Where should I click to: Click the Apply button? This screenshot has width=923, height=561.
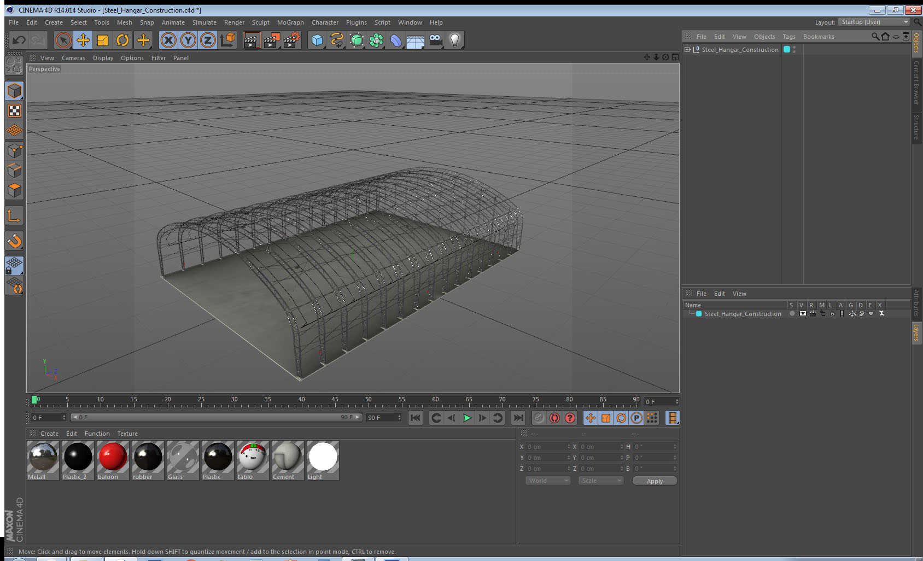[x=655, y=481]
